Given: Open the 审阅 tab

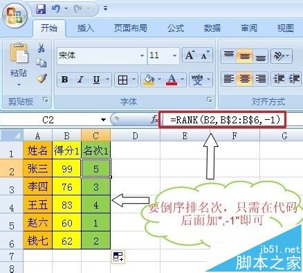Looking at the screenshot, I should pos(249,28).
